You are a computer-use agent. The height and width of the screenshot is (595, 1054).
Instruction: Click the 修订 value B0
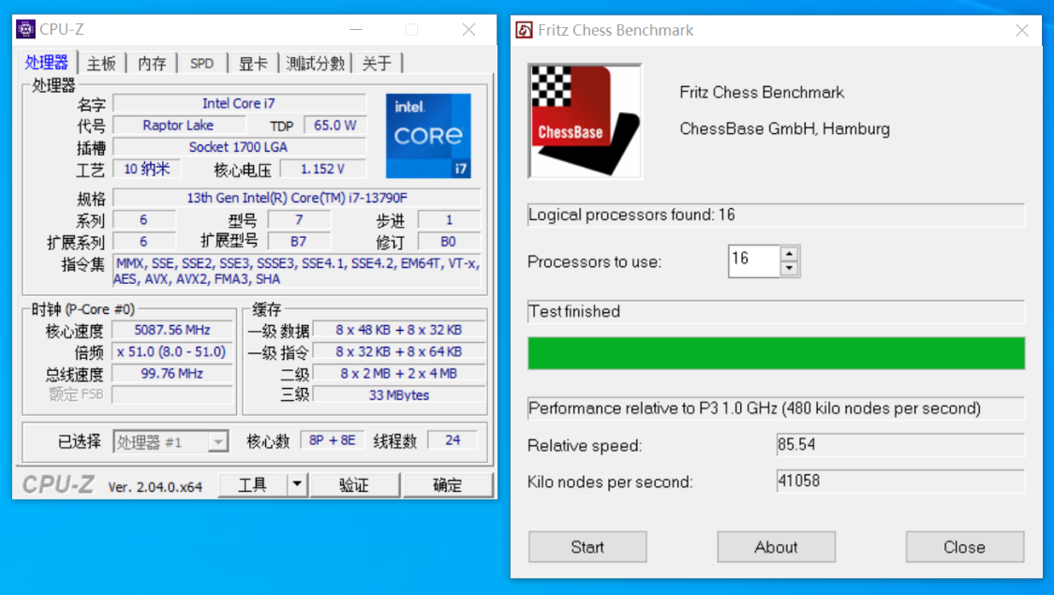point(449,242)
